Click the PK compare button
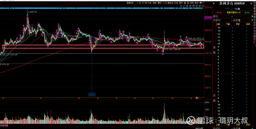 pyautogui.click(x=143, y=3)
